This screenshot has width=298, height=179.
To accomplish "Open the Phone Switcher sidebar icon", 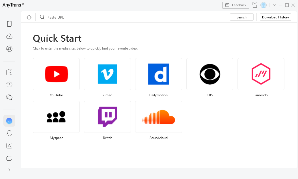I will 9,72.
